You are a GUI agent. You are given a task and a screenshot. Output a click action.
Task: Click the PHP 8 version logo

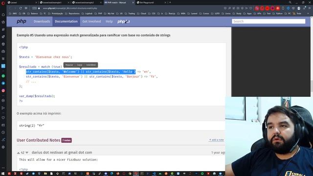124,22
